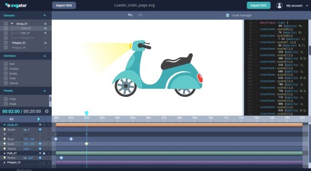Play the animation

pyautogui.click(x=39, y=119)
